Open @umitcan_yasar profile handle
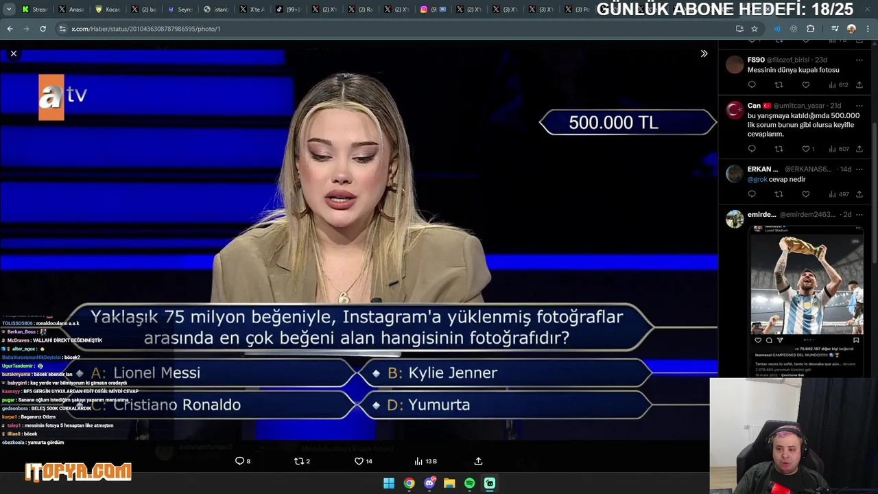The image size is (878, 494). (800, 106)
